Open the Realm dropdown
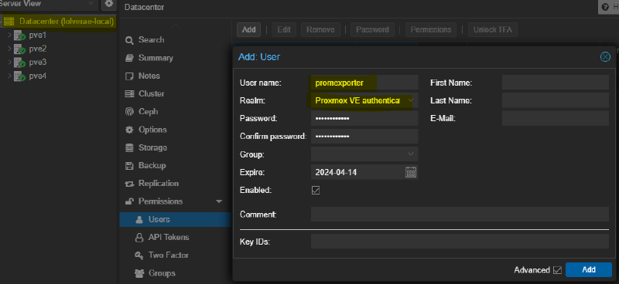 coord(411,100)
